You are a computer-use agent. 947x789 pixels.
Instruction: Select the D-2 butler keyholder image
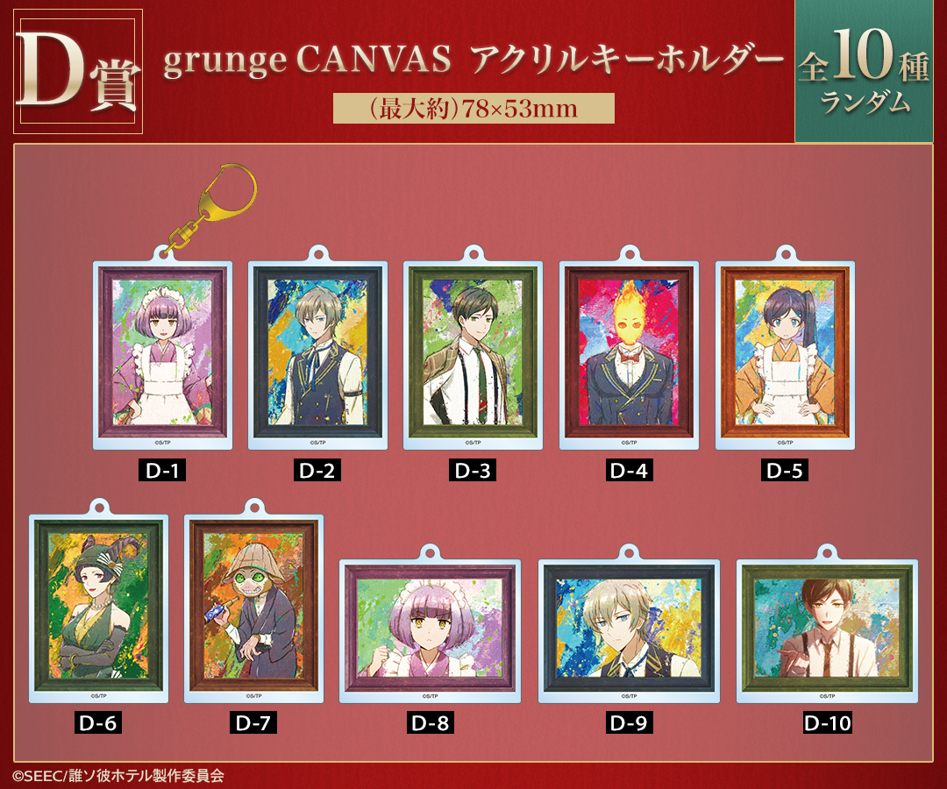[x=317, y=355]
